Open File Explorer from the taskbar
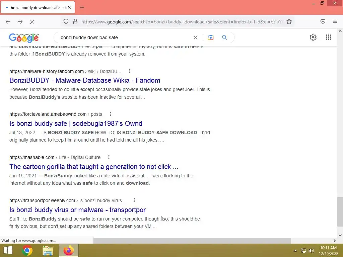Image resolution: width=343 pixels, height=257 pixels. [48, 250]
